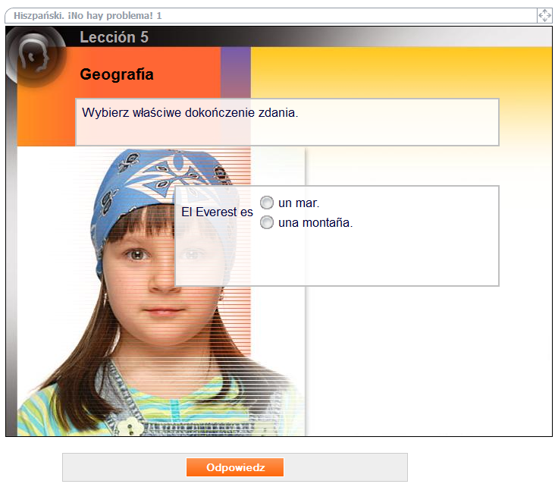The width and height of the screenshot is (555, 484).
Task: Click the "un mar." answer label
Action: tap(299, 203)
